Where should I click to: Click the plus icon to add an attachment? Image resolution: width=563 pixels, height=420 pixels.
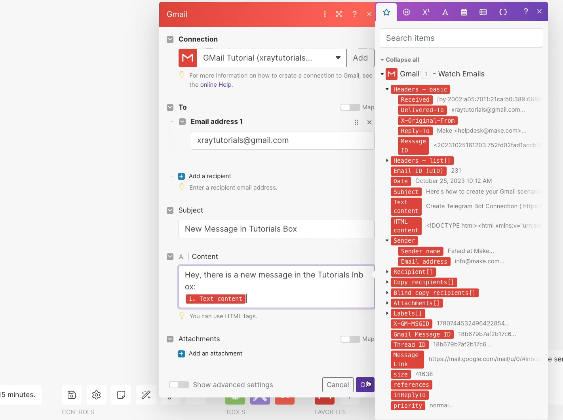pos(181,354)
